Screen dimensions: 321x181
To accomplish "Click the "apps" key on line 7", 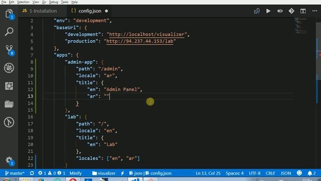I will tap(62, 55).
